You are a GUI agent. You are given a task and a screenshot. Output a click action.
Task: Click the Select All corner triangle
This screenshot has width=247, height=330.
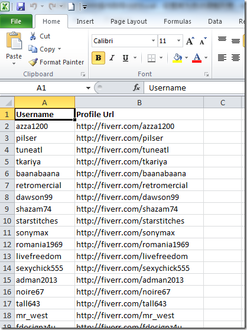(x=8, y=102)
